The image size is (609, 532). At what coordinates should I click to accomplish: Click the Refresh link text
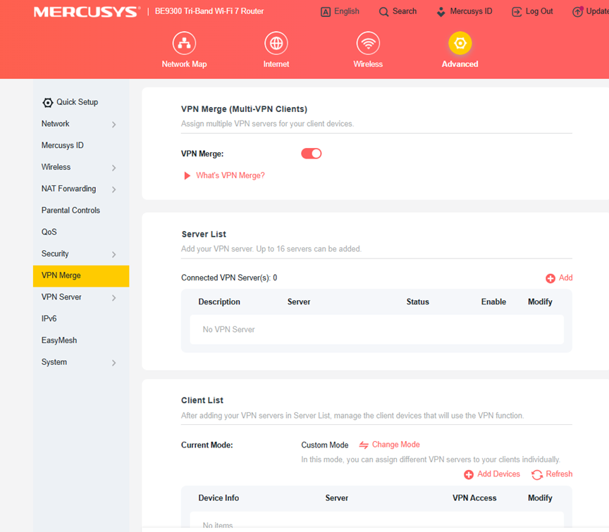(559, 474)
